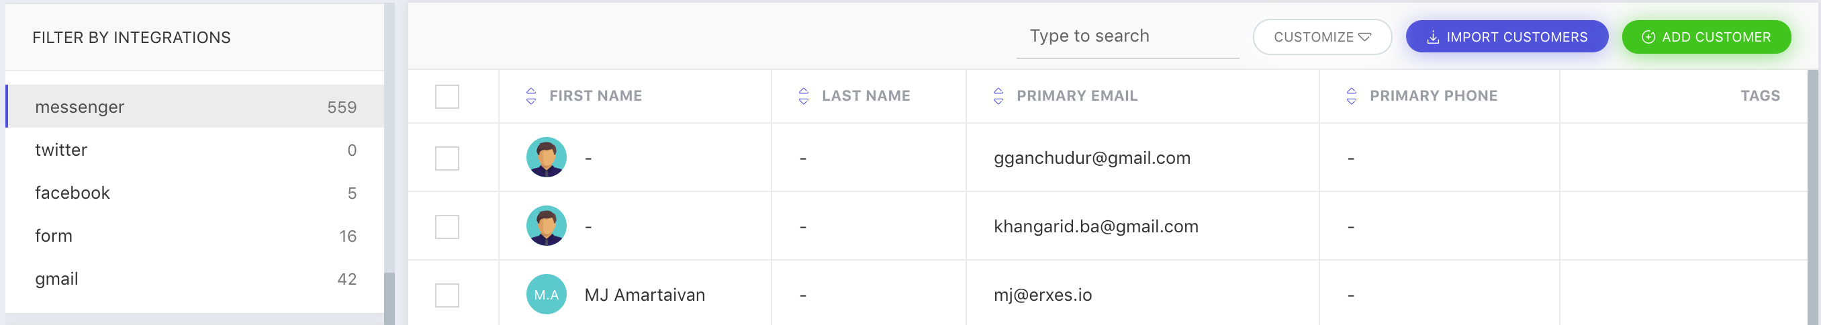1821x325 pixels.
Task: Click the M.A initials avatar
Action: (x=547, y=295)
